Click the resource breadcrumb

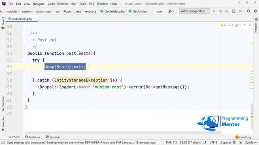(91, 11)
